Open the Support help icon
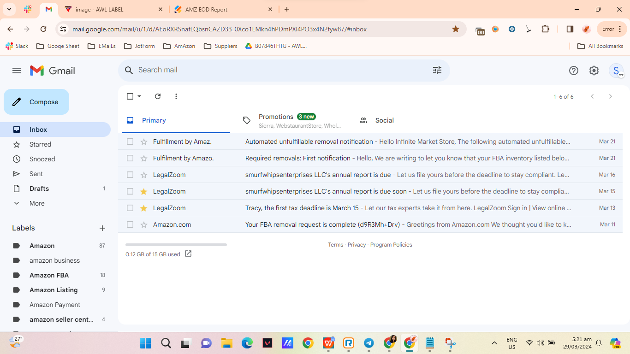The width and height of the screenshot is (630, 354). [x=574, y=71]
